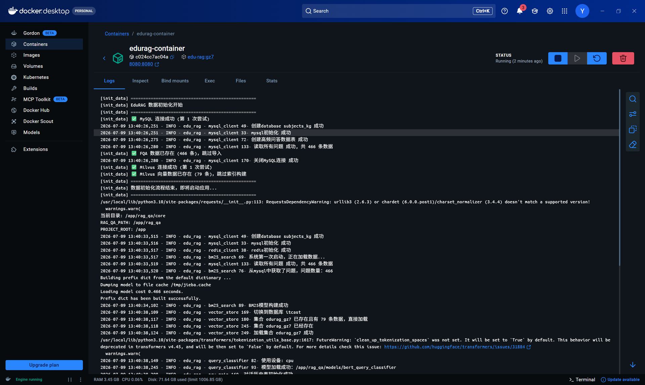This screenshot has height=385, width=645.
Task: Open the Stats tab
Action: pos(272,81)
